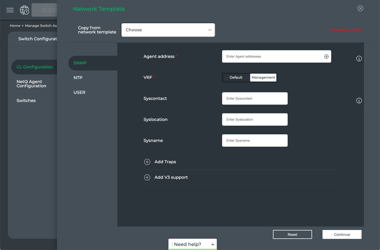
Task: Open the hamburger main menu
Action: [x=10, y=10]
